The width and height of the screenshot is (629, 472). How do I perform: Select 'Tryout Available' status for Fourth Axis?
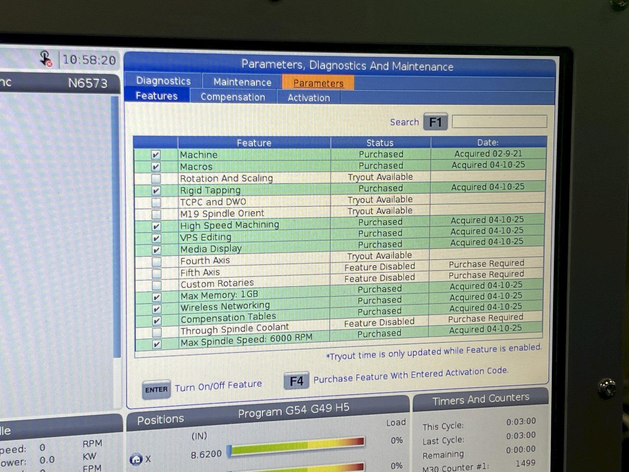click(379, 256)
